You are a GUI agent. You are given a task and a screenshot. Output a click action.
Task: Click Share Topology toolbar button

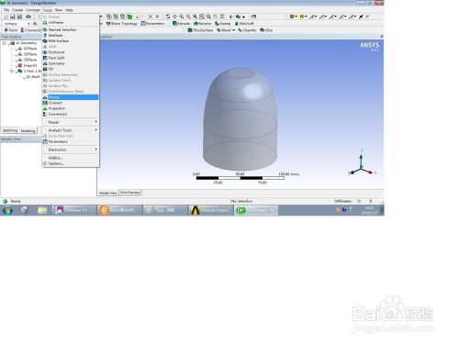pyautogui.click(x=121, y=23)
